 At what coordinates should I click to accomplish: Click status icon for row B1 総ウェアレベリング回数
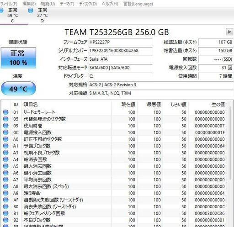(x=5, y=213)
